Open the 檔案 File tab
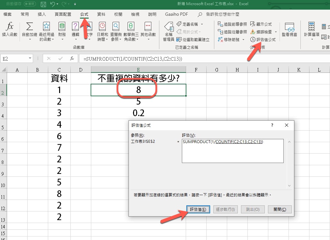Screen dimensions: 330x240 pos(7,14)
